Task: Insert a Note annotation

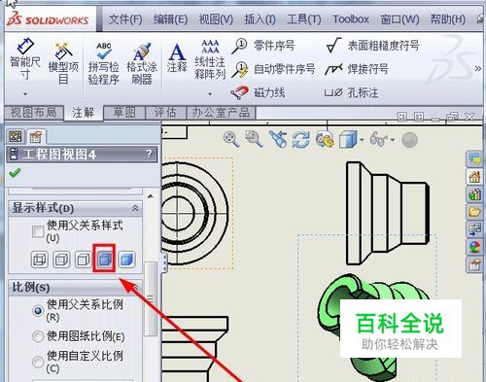Action: point(177,57)
